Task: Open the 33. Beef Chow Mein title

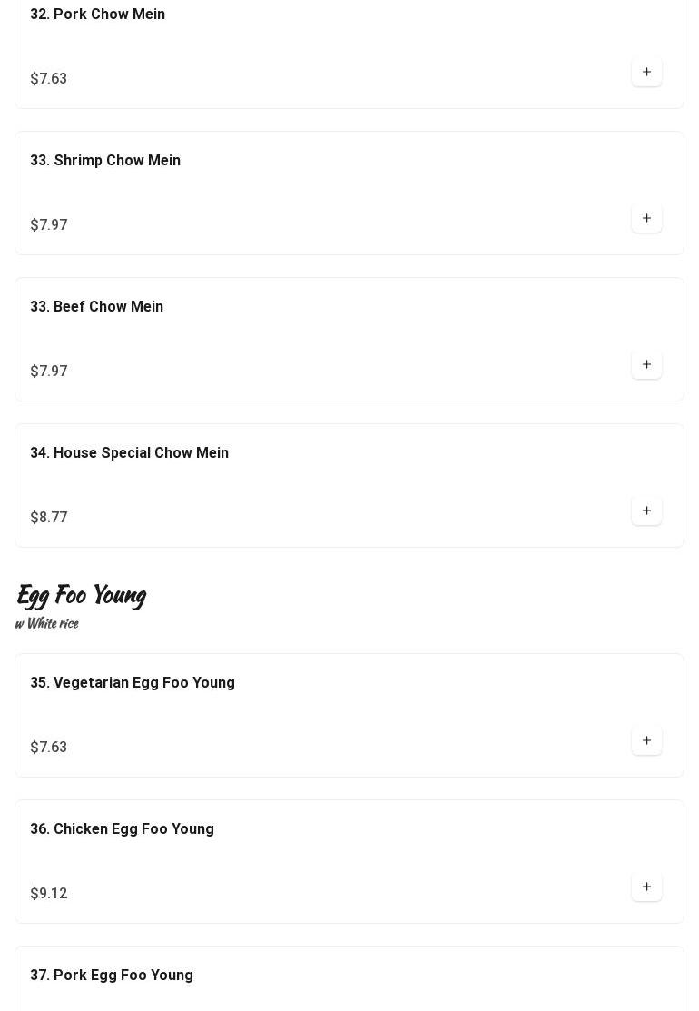Action: coord(96,307)
